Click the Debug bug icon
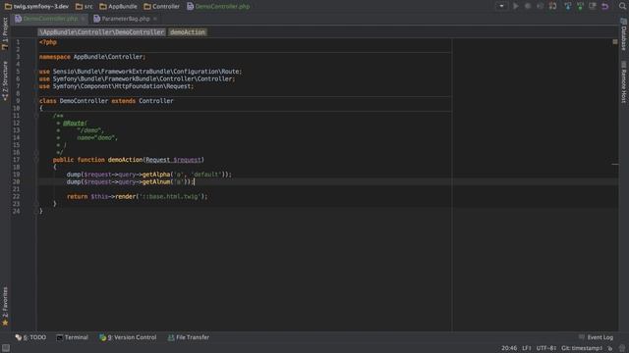Viewport: 629px width, 353px height. tap(528, 7)
